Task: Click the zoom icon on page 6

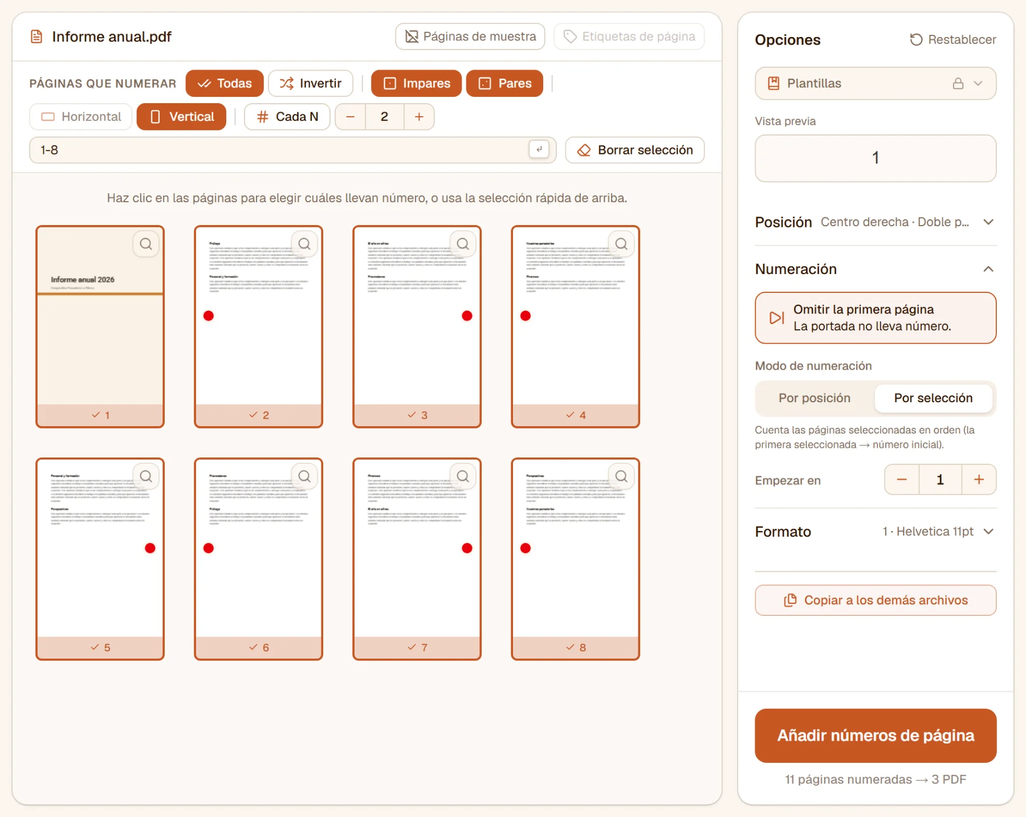Action: (x=304, y=476)
